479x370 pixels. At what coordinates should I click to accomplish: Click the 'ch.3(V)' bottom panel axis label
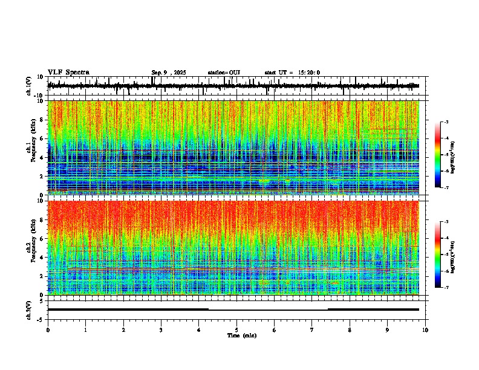coord(29,310)
